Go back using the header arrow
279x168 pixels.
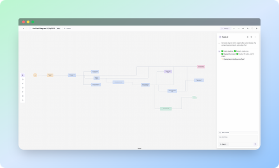tap(23, 28)
